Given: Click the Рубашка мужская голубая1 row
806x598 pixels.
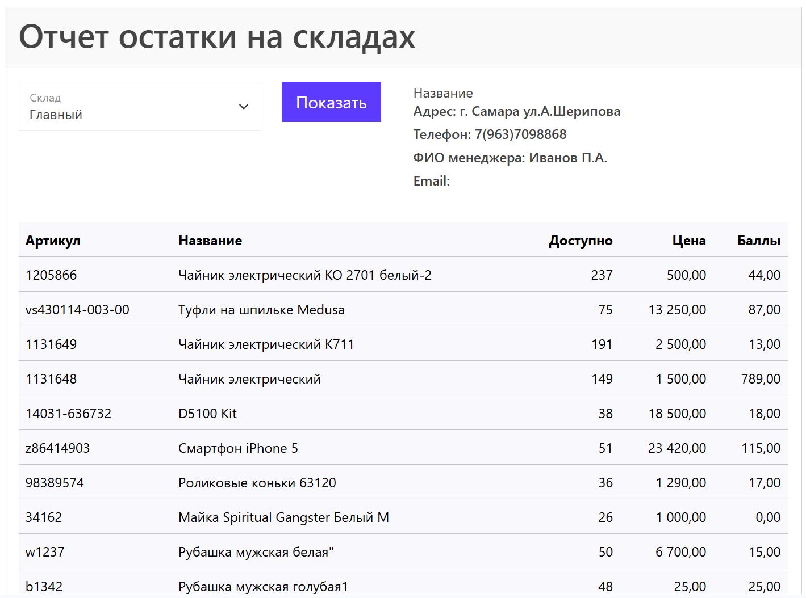Looking at the screenshot, I should point(264,586).
